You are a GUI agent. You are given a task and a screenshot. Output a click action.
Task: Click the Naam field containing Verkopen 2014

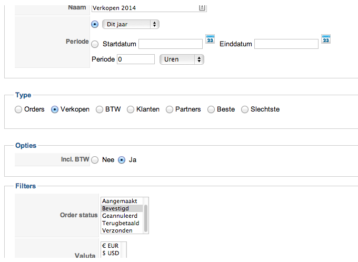pos(149,8)
